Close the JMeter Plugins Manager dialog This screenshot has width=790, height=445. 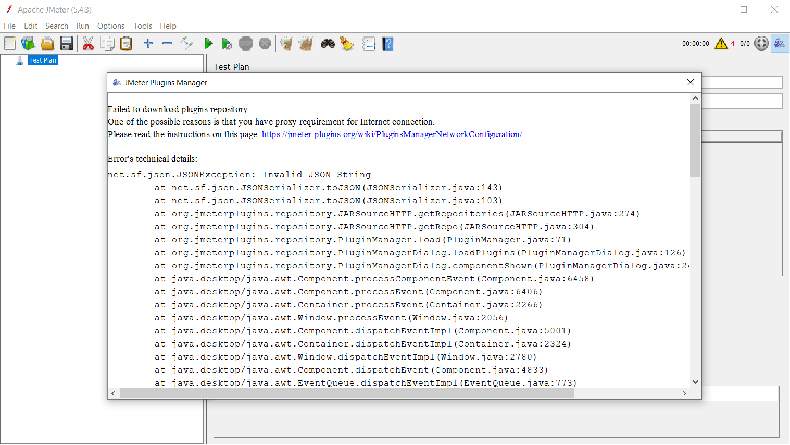pos(691,82)
